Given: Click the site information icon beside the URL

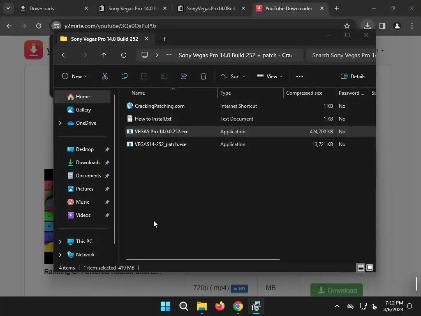Looking at the screenshot, I should tap(56, 26).
